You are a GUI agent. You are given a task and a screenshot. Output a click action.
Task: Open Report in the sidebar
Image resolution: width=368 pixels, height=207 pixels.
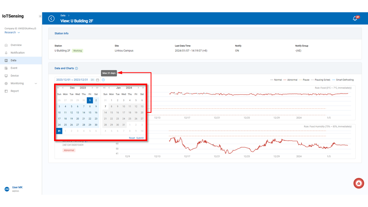(x=15, y=91)
